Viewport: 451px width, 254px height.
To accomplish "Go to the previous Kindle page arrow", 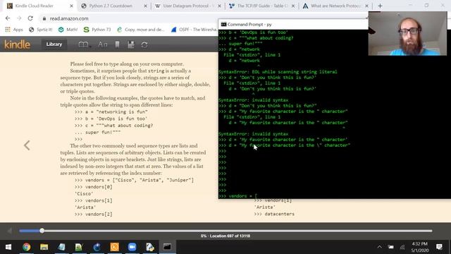I will pos(27,145).
